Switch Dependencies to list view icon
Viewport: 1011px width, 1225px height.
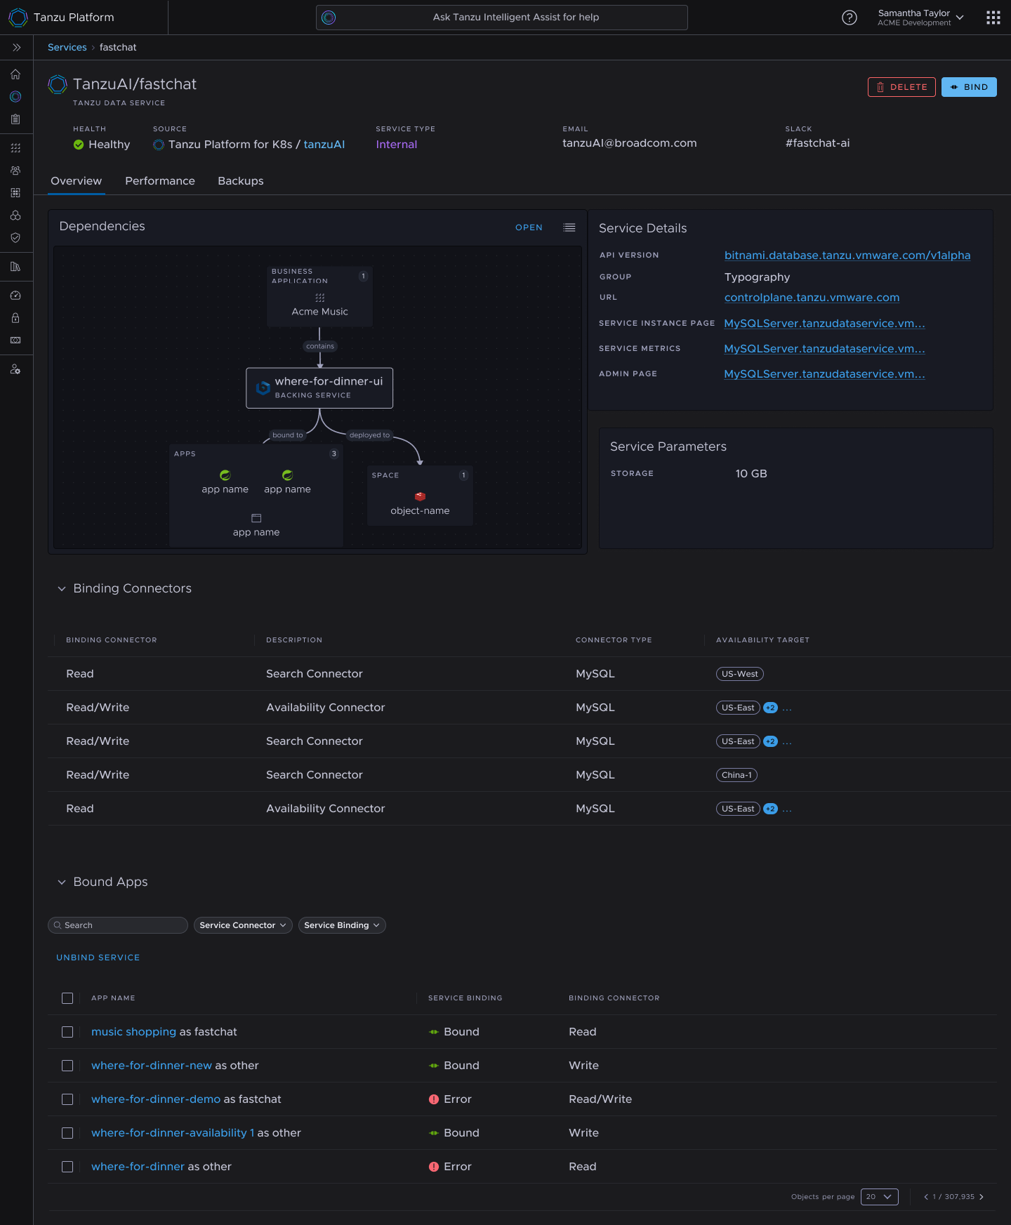(569, 227)
